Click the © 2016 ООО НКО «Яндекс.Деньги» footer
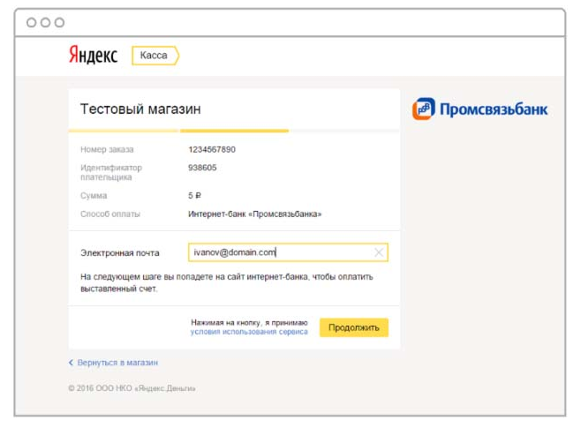The height and width of the screenshot is (428, 581). [x=132, y=388]
